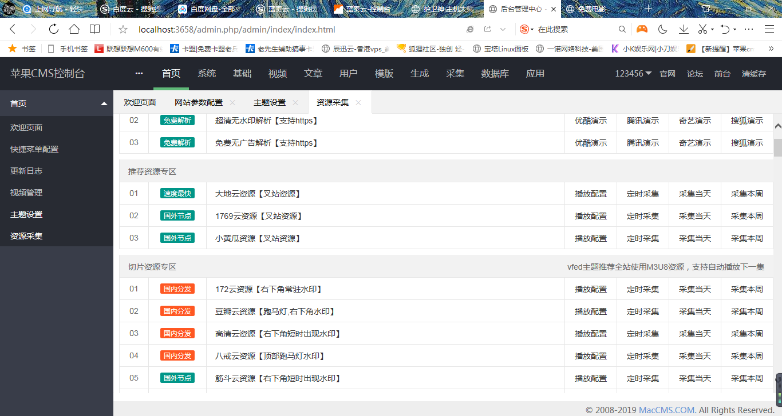Open the browser home page
This screenshot has width=782, height=416.
(x=74, y=29)
